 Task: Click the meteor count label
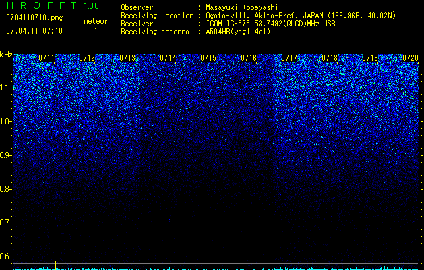[x=96, y=21]
